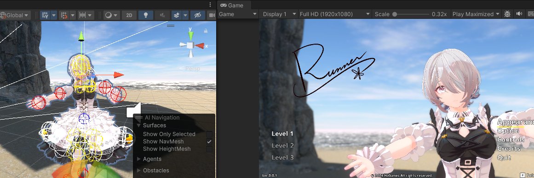Toggle scene lighting with the lightbulb icon

coord(146,15)
